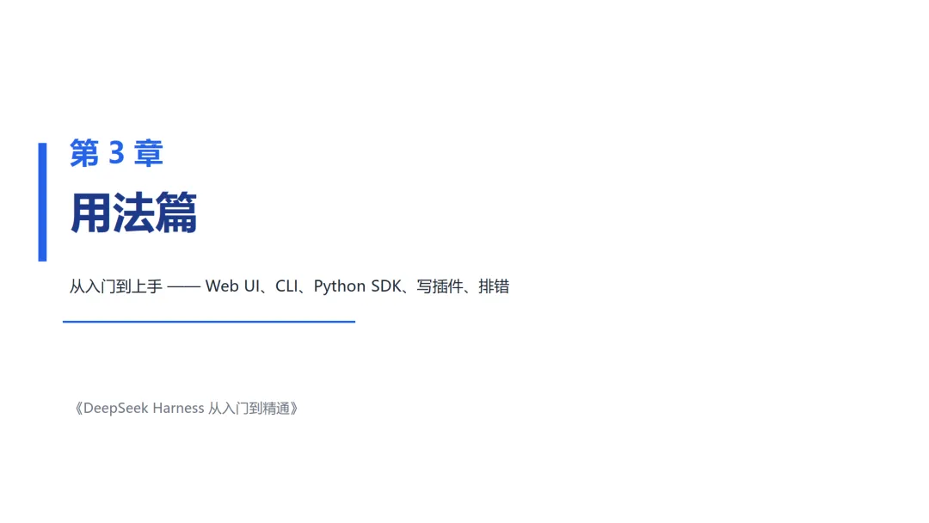Click the "Web UI" text in subtitle
929x523 pixels.
(232, 286)
